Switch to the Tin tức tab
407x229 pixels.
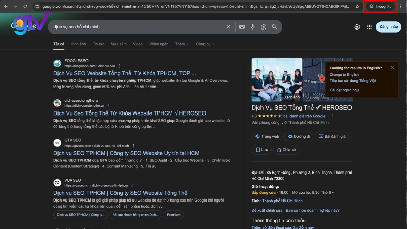tap(98, 44)
